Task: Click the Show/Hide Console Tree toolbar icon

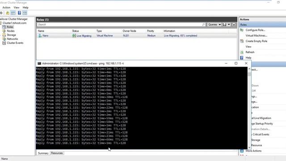Action: pyautogui.click(x=13, y=13)
